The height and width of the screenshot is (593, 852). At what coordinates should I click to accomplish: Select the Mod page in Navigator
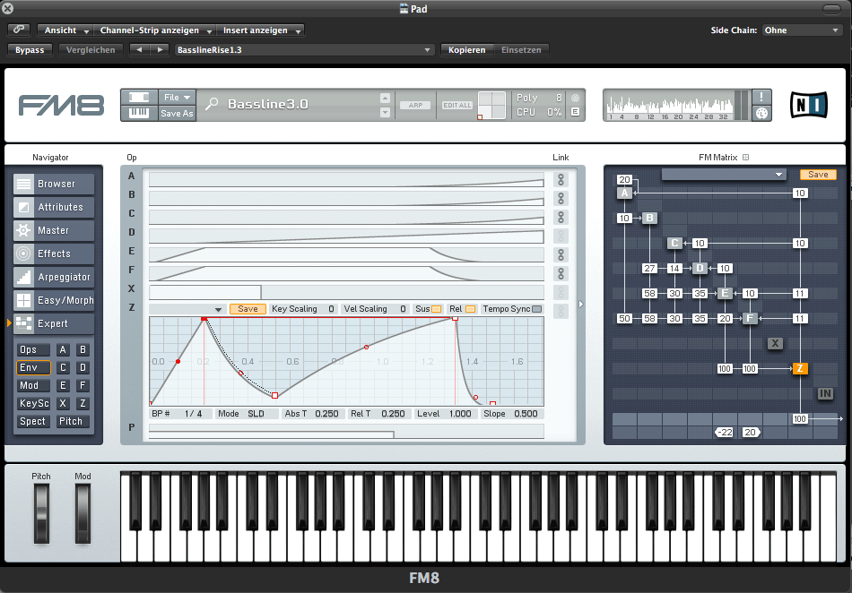tap(32, 385)
